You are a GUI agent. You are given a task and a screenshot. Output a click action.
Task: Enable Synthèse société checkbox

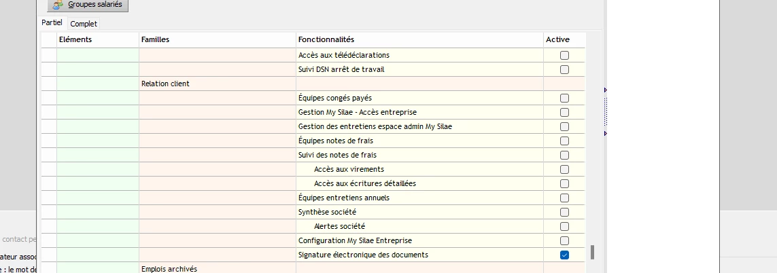[x=564, y=212]
